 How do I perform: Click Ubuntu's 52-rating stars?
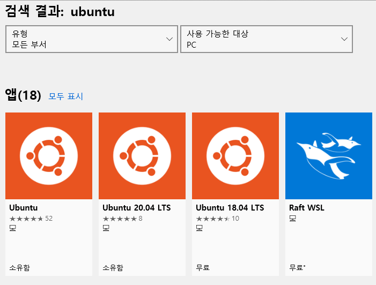pos(26,219)
